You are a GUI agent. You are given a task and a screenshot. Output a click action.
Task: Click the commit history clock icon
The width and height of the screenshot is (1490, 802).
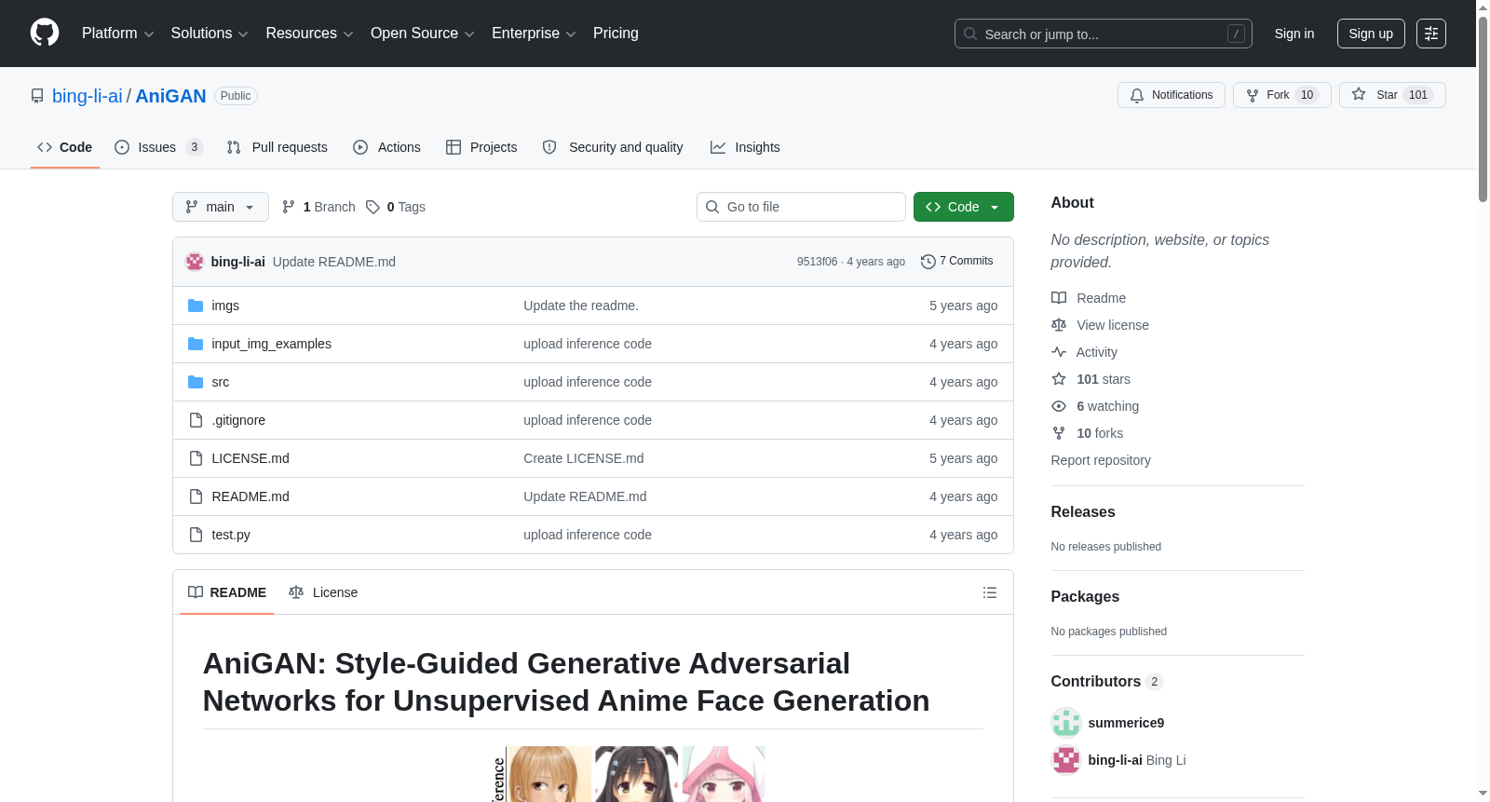[928, 262]
